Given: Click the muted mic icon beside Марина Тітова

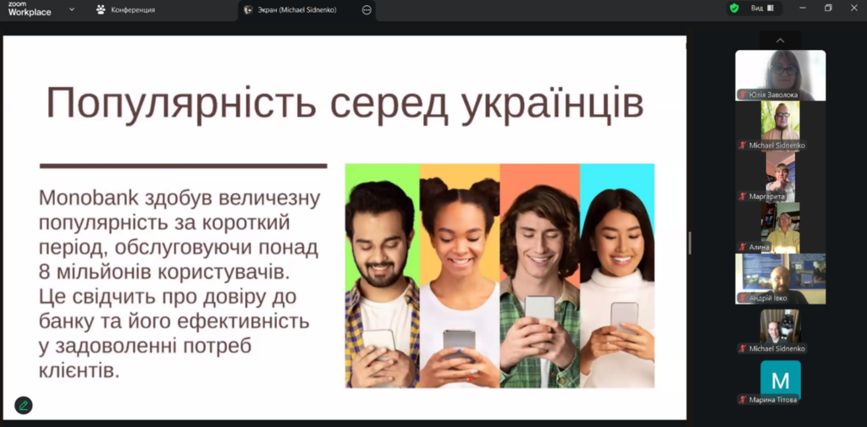Looking at the screenshot, I should [x=743, y=399].
